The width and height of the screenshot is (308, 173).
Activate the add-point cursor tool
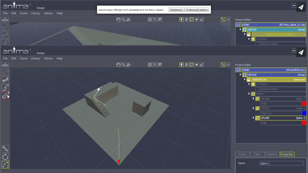5,149
